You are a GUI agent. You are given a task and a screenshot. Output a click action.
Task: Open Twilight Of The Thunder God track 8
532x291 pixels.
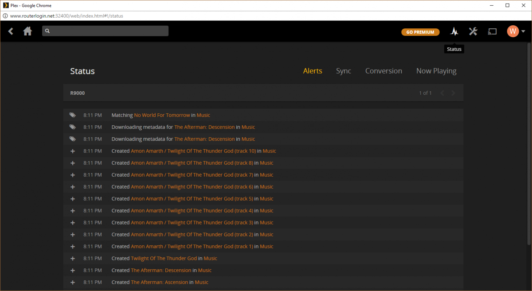pos(192,163)
